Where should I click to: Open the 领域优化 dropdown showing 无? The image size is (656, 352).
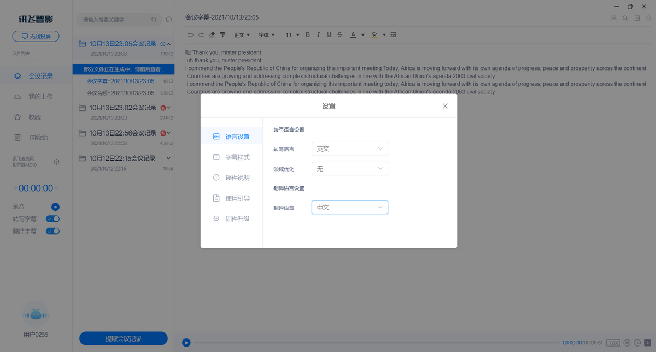[x=349, y=169]
